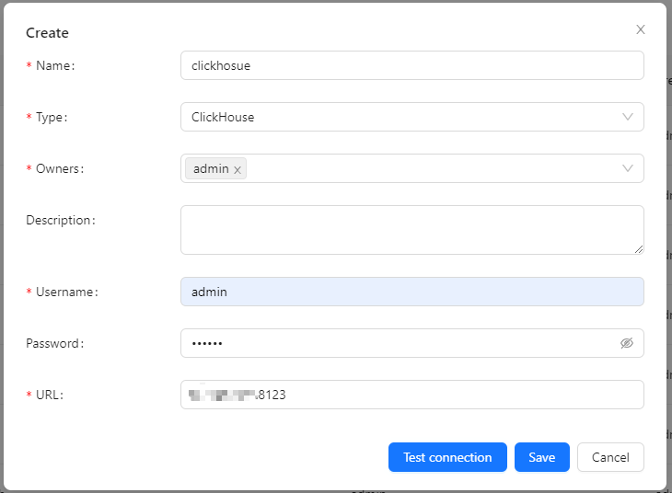The height and width of the screenshot is (493, 672).
Task: Click the Create dialog title
Action: [47, 33]
